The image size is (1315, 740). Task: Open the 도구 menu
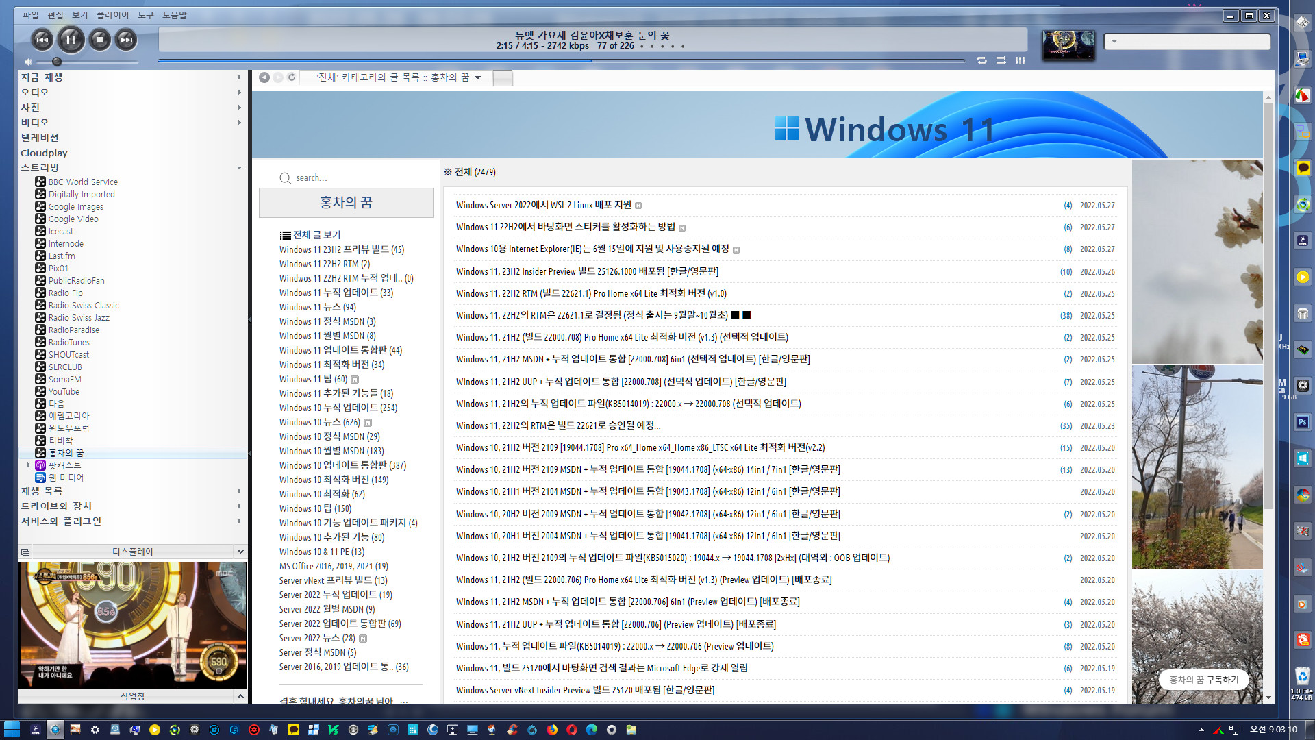click(146, 15)
